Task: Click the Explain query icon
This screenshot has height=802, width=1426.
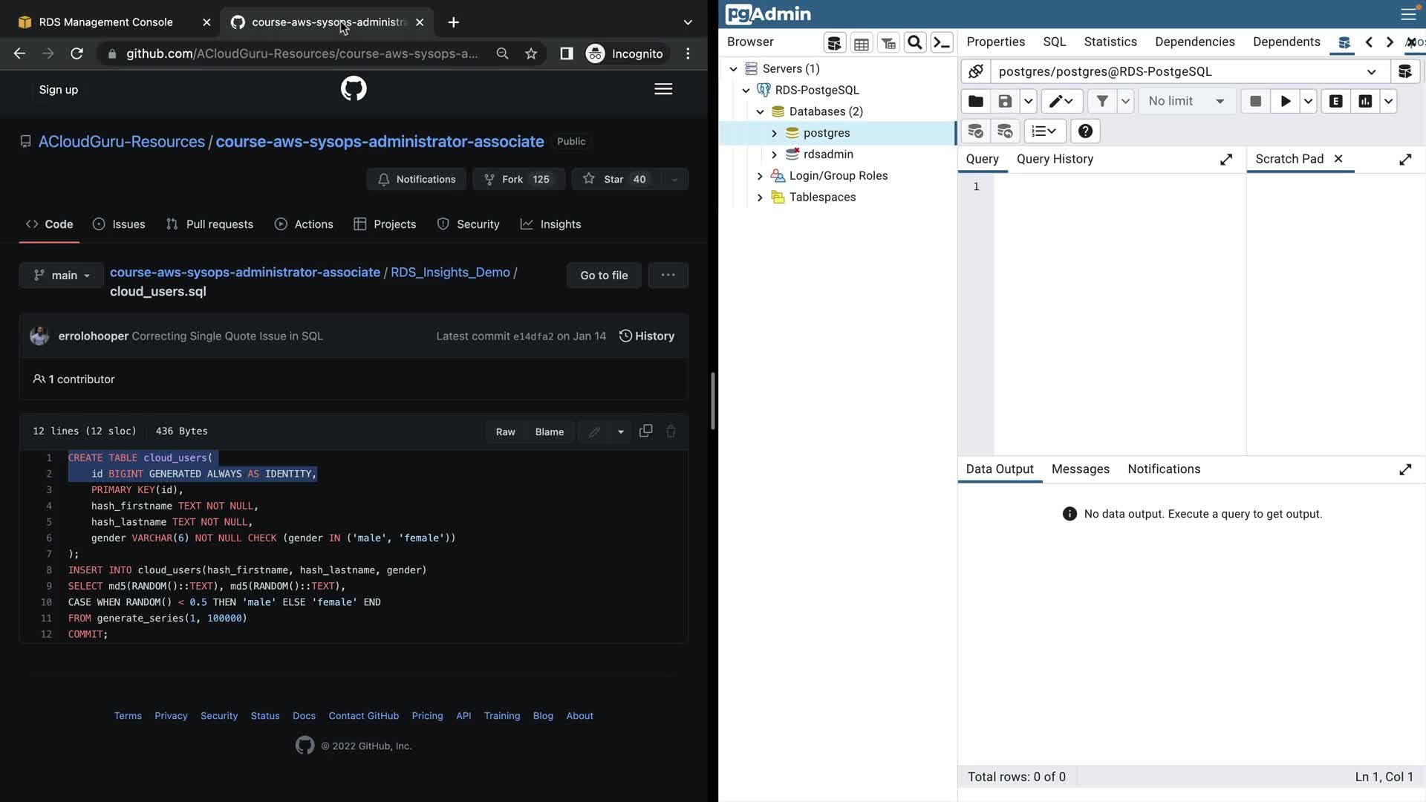Action: tap(1335, 102)
